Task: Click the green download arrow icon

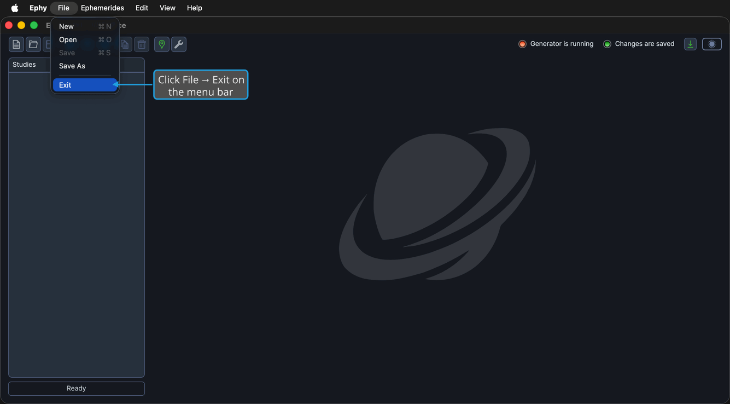Action: click(x=691, y=44)
